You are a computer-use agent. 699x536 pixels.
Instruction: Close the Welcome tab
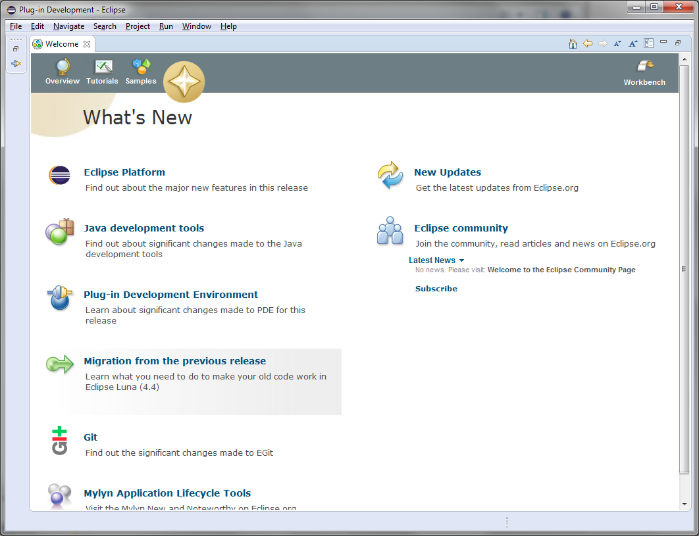point(87,44)
